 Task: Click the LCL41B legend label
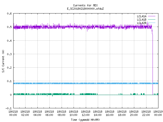click(142, 20)
